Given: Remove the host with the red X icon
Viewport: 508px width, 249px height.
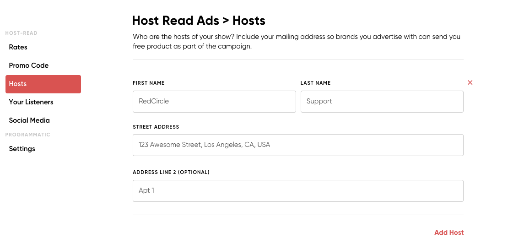Looking at the screenshot, I should [470, 82].
